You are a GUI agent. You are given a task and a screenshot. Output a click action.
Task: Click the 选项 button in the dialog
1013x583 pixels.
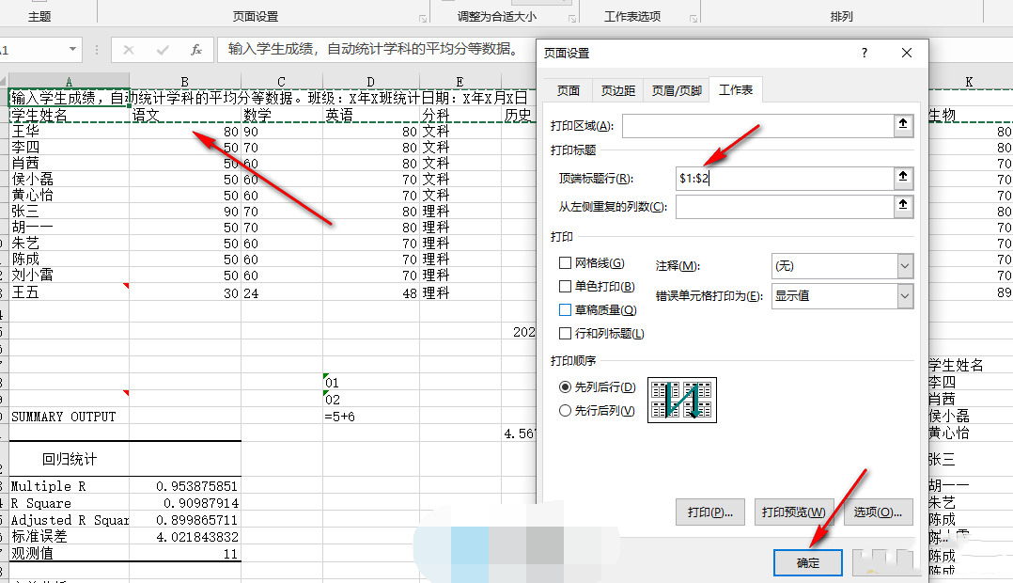click(x=878, y=512)
